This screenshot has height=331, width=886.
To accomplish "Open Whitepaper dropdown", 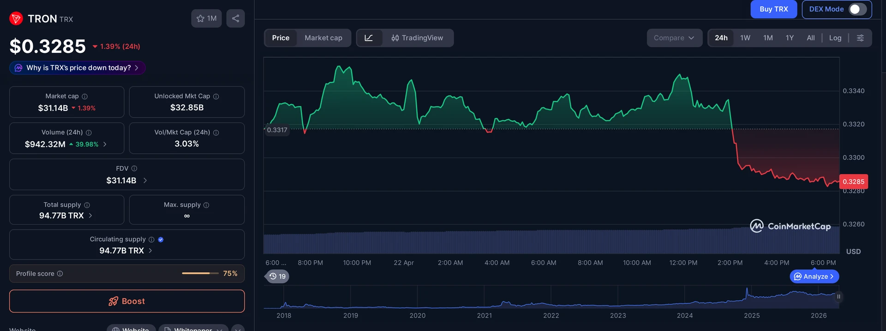I will 193,328.
